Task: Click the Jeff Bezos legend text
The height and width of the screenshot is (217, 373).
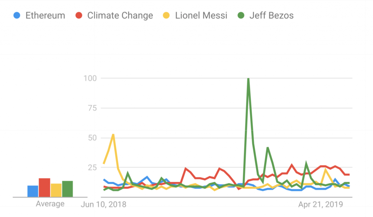Action: coord(271,16)
